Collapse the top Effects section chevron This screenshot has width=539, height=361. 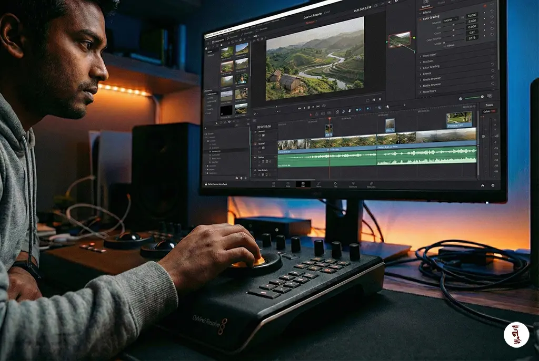pyautogui.click(x=421, y=13)
